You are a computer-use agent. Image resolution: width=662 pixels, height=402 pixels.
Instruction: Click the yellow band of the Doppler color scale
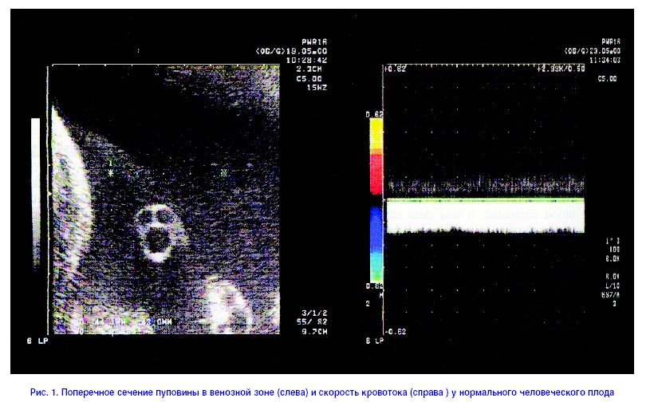375,136
